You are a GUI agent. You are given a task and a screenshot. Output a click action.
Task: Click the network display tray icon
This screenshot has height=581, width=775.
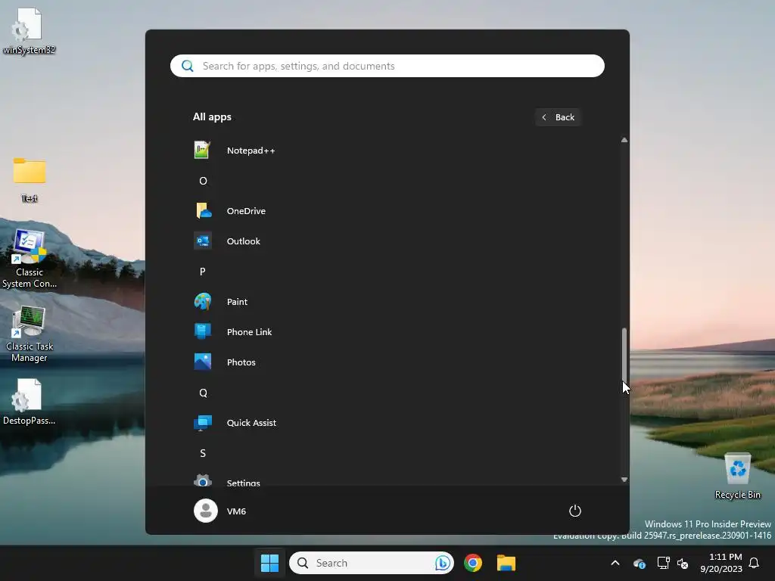[x=663, y=563]
